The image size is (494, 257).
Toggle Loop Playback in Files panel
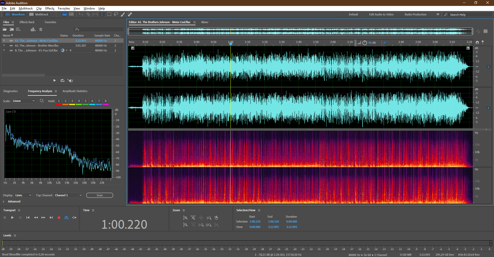[x=63, y=81]
